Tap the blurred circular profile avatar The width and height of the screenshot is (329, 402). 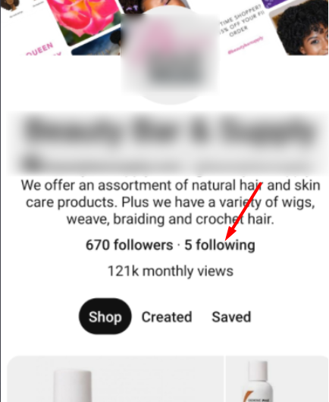point(170,55)
